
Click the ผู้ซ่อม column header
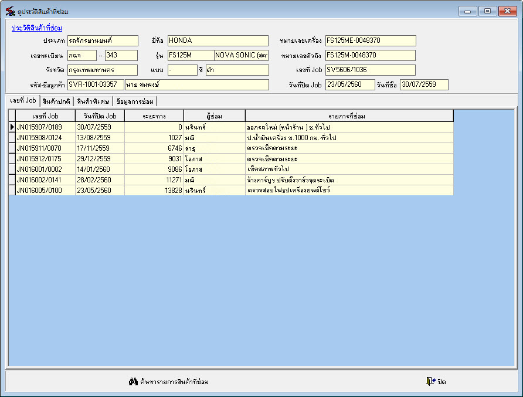pyautogui.click(x=215, y=116)
